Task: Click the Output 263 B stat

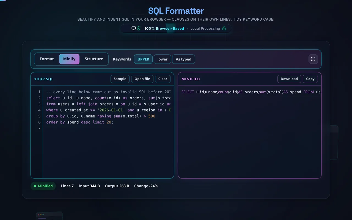Action: point(117,186)
